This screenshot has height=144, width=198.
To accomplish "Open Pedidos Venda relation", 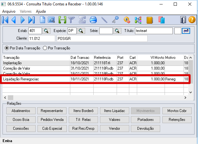I will 52,120.
